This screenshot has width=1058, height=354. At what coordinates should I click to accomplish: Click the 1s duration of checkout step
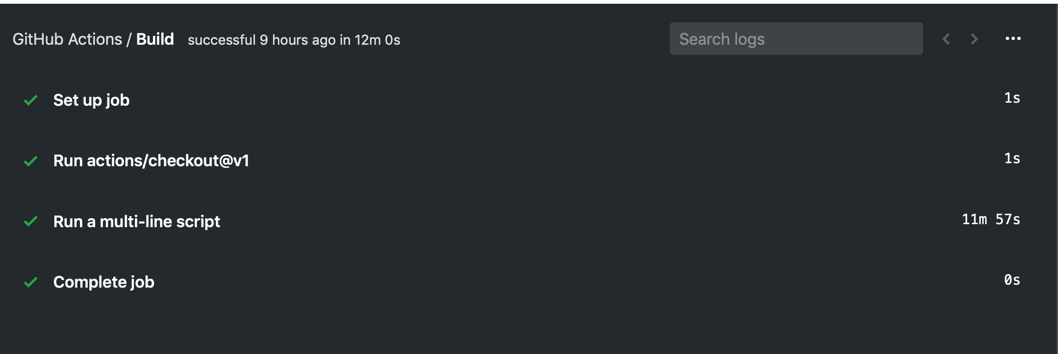pos(1011,159)
